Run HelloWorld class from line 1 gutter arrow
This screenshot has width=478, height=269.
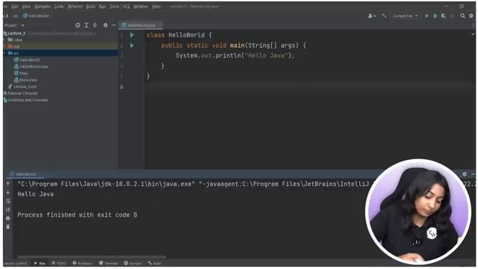[132, 35]
